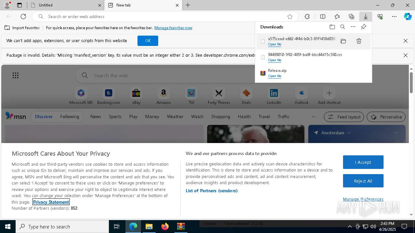Image resolution: width=415 pixels, height=233 pixels.
Task: Open Deals shortcut tile
Action: 246,96
